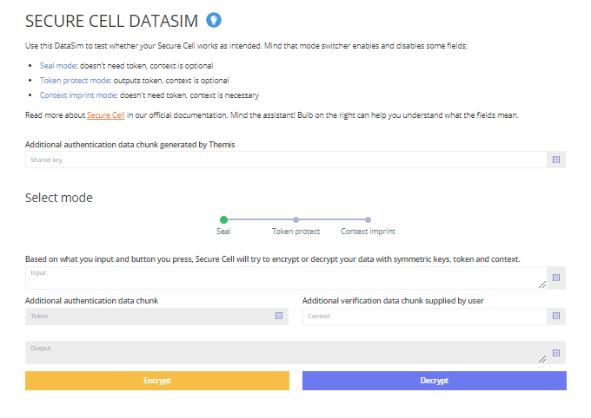
Task: Click into the Input text area
Action: tap(286, 278)
